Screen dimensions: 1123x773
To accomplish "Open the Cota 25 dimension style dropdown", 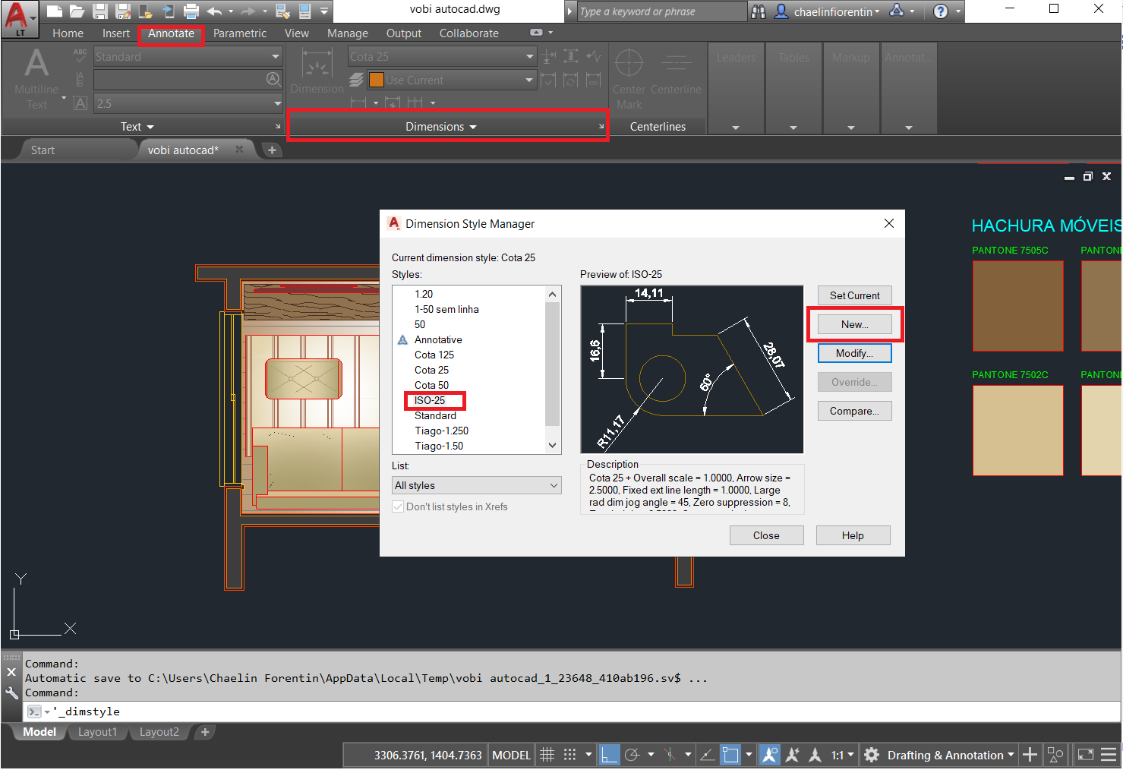I will 442,56.
